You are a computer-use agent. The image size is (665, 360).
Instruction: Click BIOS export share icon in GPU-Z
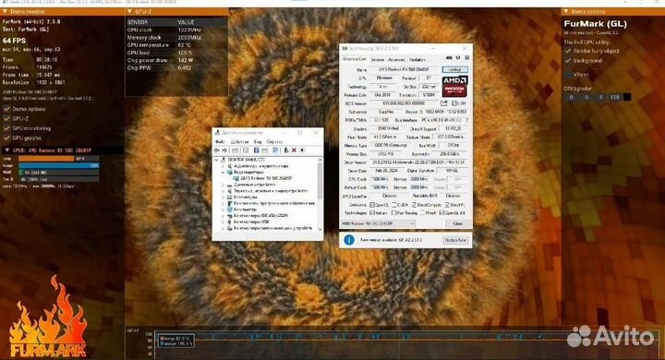[x=444, y=103]
